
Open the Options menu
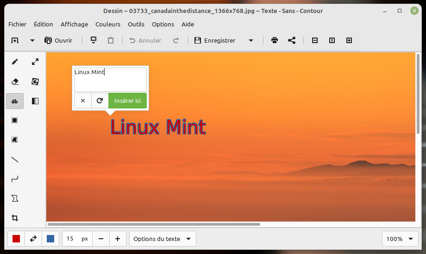coord(163,24)
